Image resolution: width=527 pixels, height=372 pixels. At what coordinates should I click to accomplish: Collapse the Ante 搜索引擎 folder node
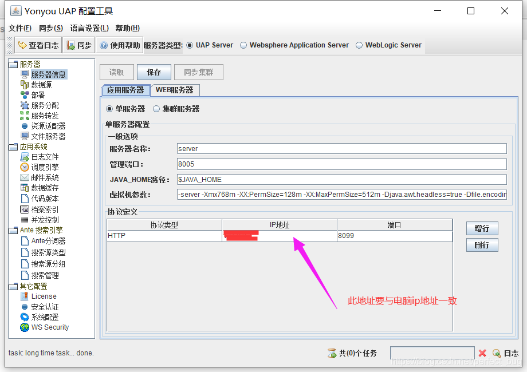click(13, 230)
